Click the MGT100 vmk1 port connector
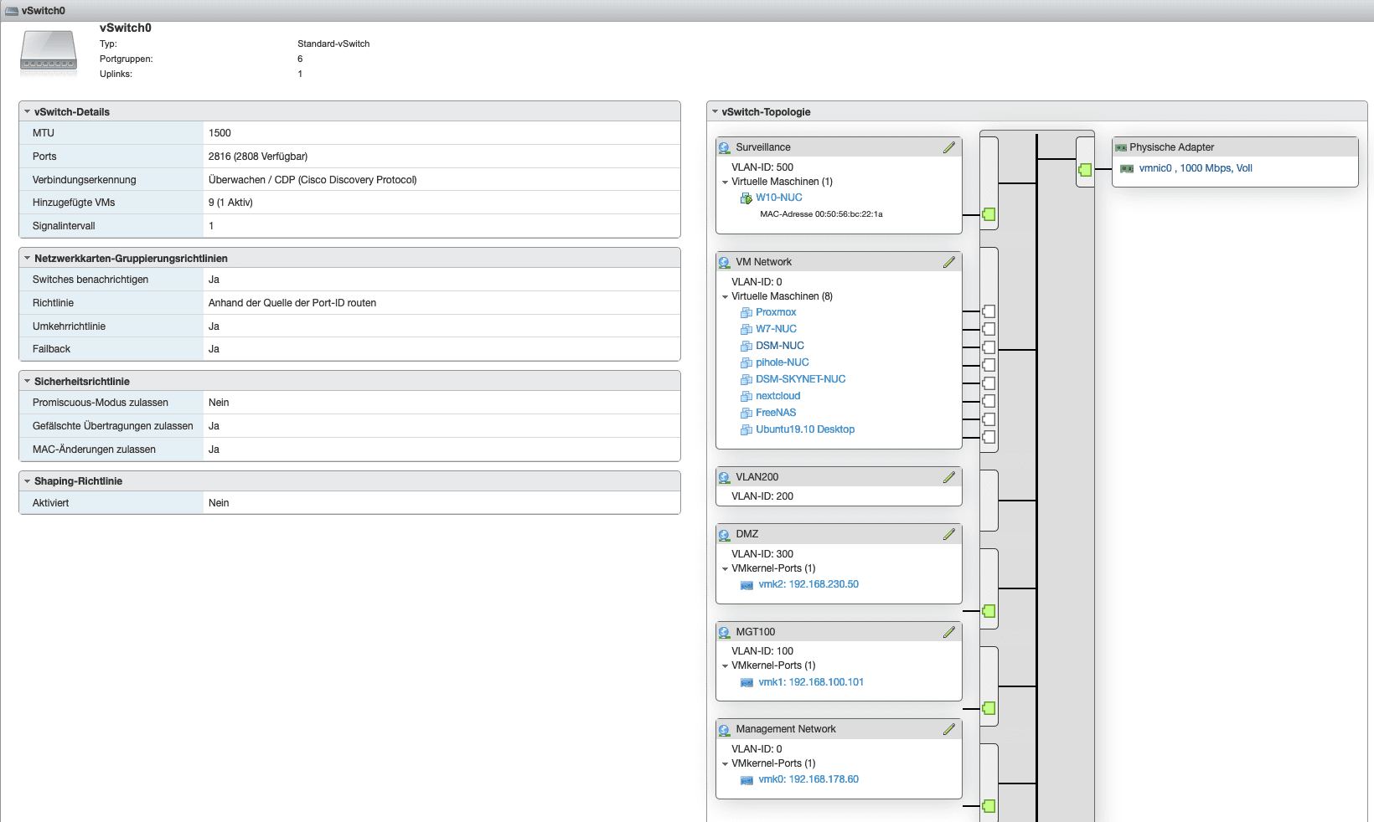Screen dimensions: 1374x822 (x=989, y=708)
